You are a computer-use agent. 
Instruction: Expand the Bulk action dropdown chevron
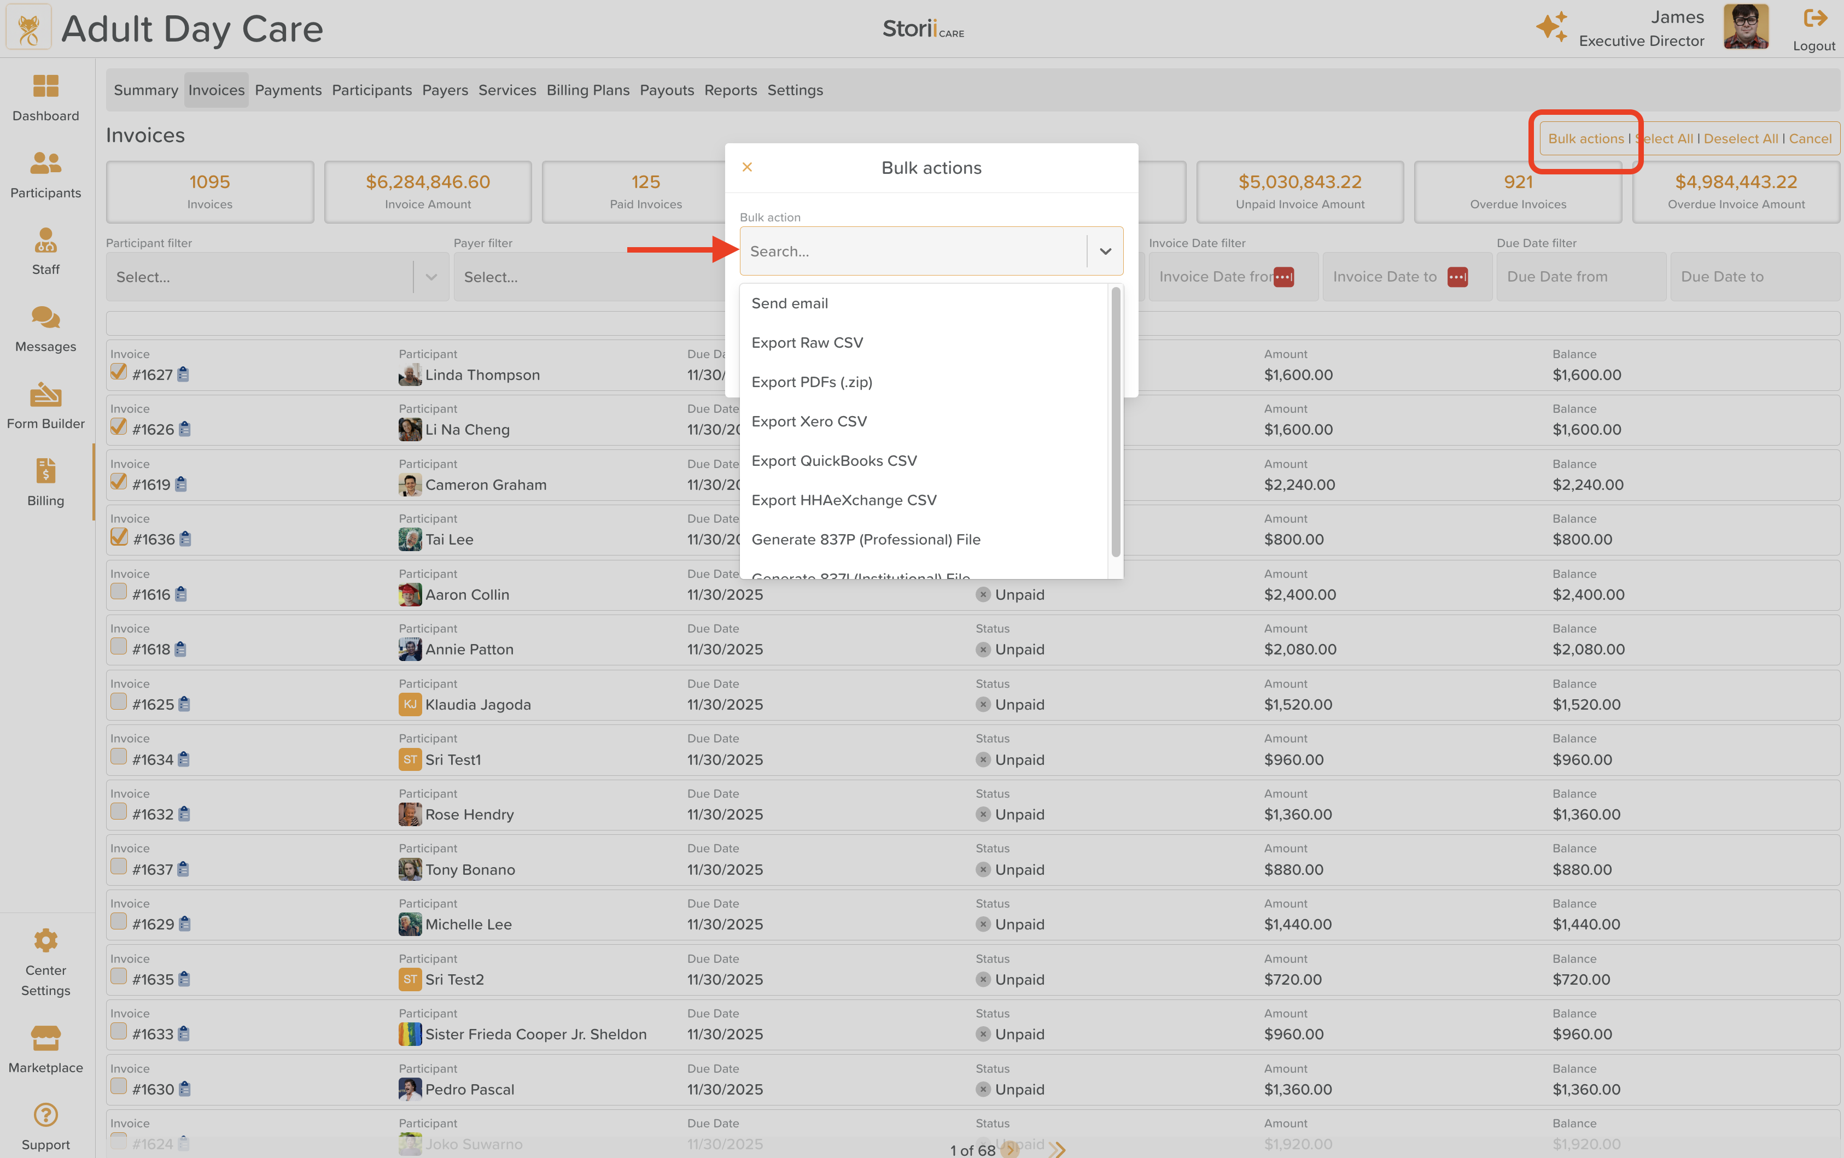click(1105, 251)
